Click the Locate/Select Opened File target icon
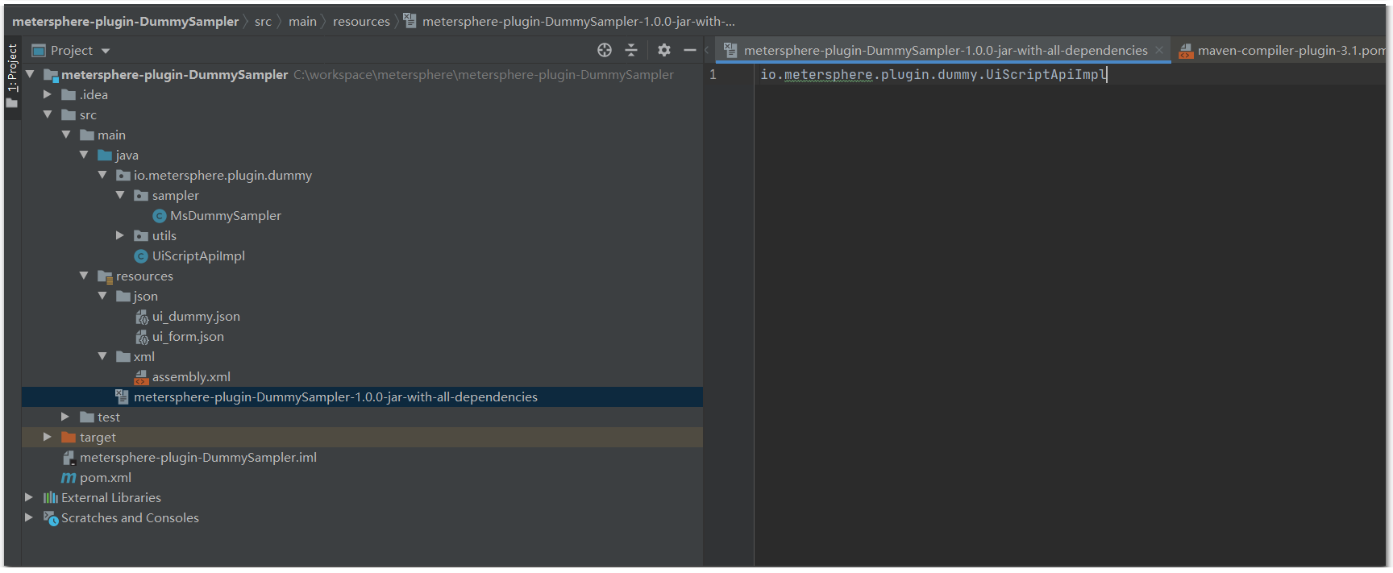This screenshot has height=573, width=1393. (605, 50)
